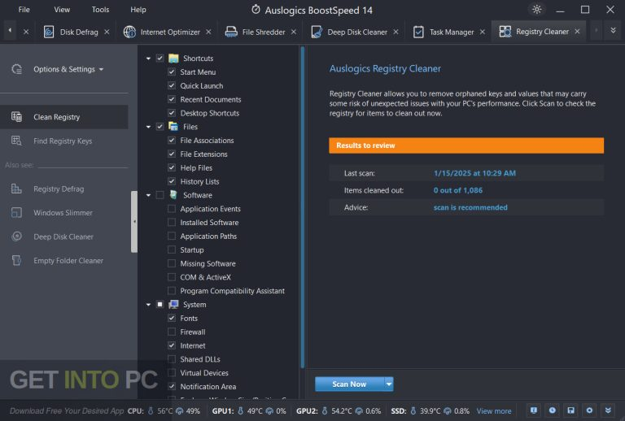Uncheck Internet checkbox
The width and height of the screenshot is (625, 421).
[172, 345]
